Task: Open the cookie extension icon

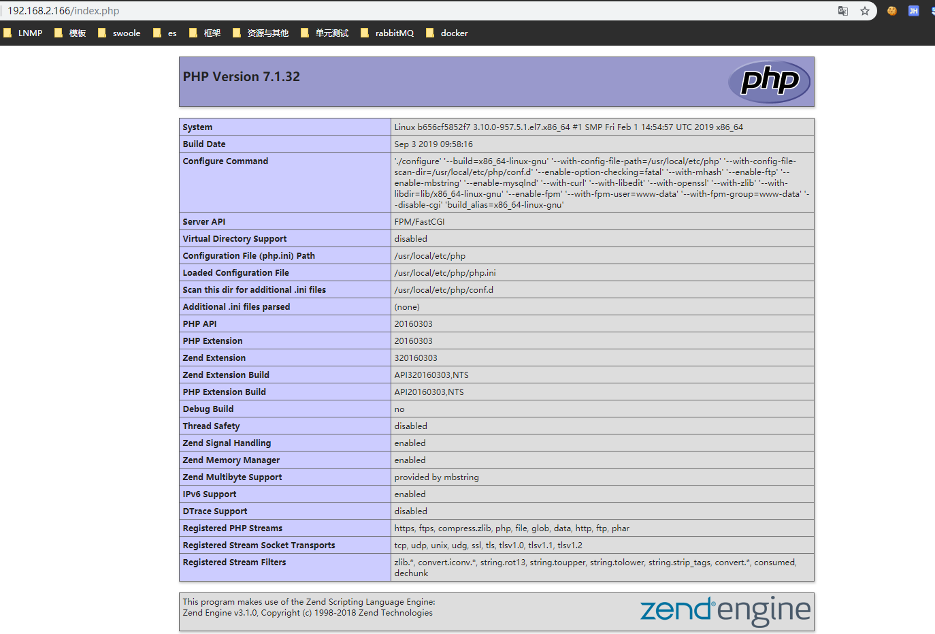Action: pyautogui.click(x=892, y=11)
